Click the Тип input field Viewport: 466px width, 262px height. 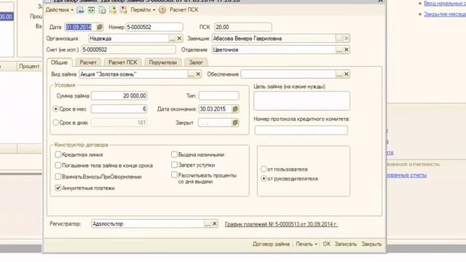[x=218, y=95]
